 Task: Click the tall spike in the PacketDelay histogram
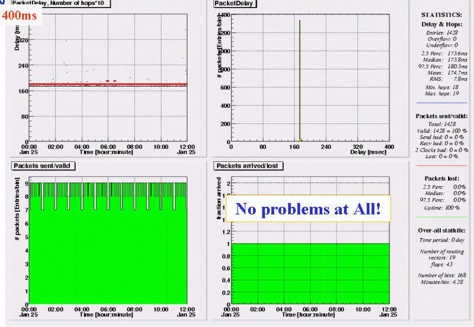(x=300, y=77)
